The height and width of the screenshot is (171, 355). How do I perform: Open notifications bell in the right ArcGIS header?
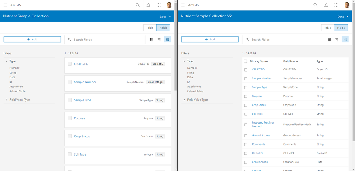(326, 5)
